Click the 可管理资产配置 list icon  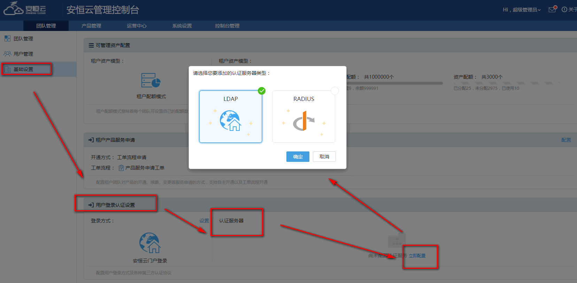(x=91, y=45)
